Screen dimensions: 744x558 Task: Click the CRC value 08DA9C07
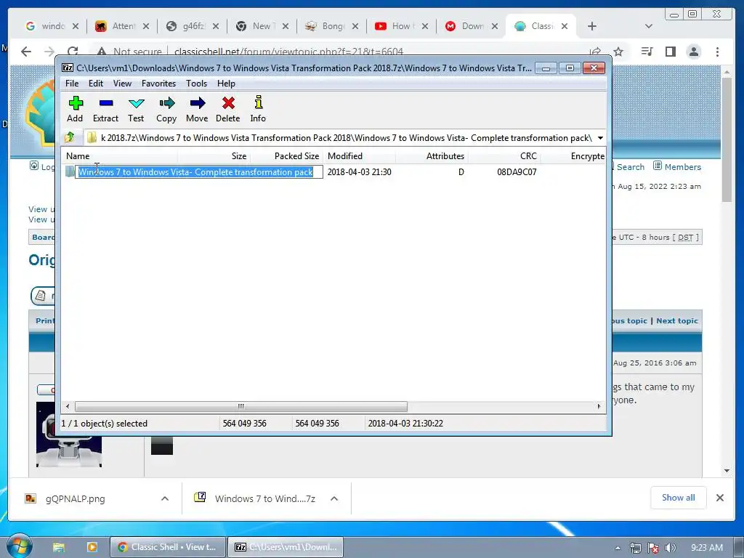[517, 172]
